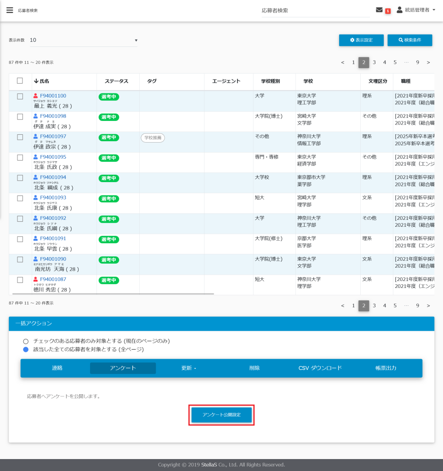Open the 表示件数 dropdown

[84, 40]
